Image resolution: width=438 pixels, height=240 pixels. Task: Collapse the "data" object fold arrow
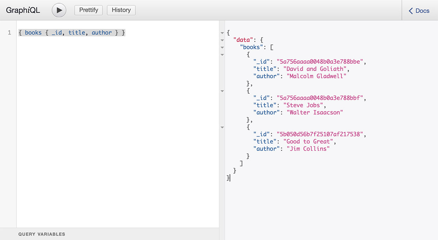point(222,40)
